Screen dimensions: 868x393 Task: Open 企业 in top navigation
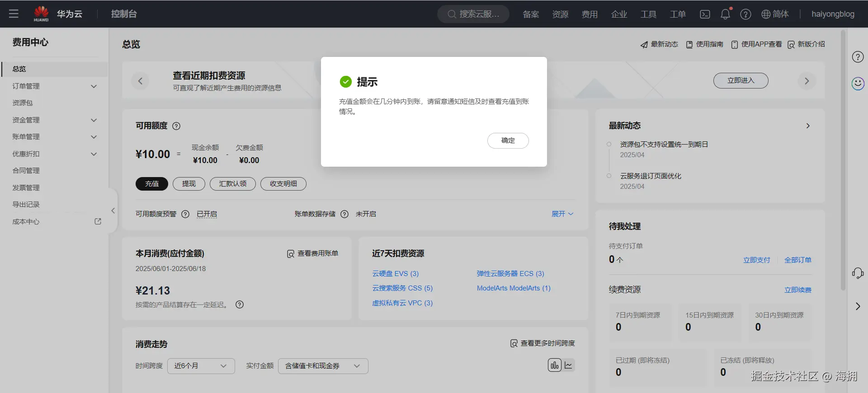click(x=619, y=14)
